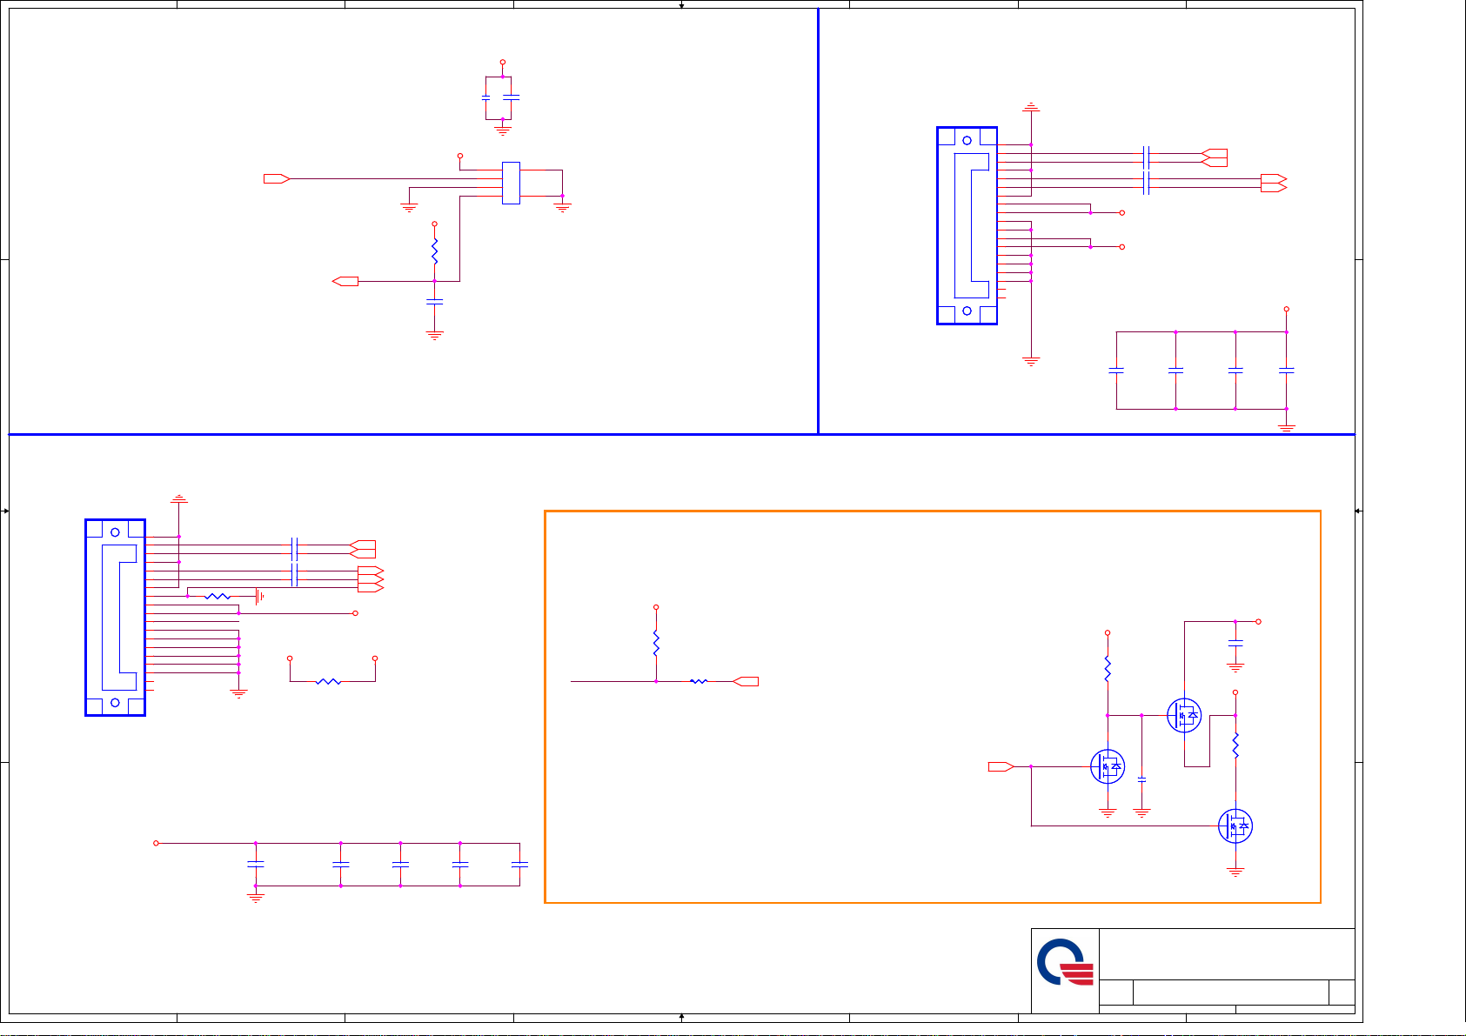Select the left-pointing red port below the small IC
Image resolution: width=1466 pixels, height=1036 pixels.
[345, 281]
